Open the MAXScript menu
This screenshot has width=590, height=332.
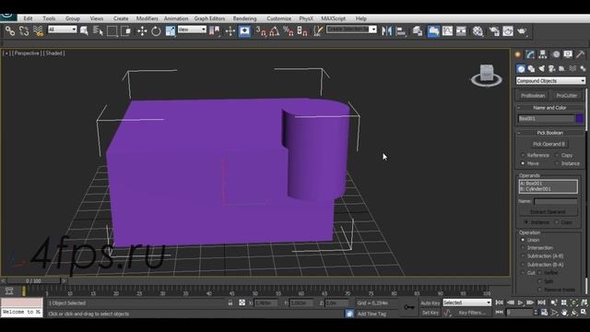(x=334, y=18)
